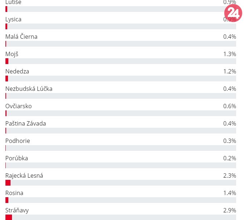Image resolution: width=247 pixels, height=220 pixels.
Task: Click the Ovčiarsko label
Action: coord(19,106)
